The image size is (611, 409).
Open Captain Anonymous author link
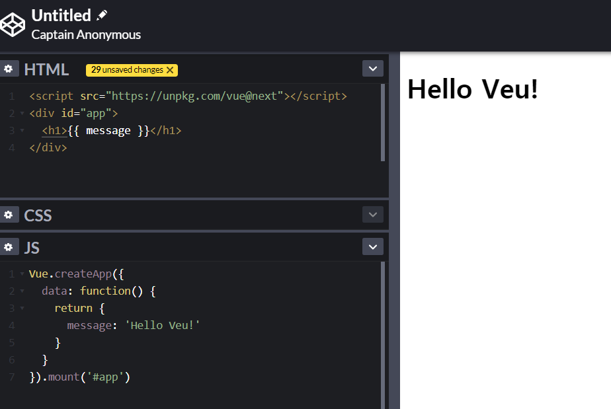[x=86, y=34]
